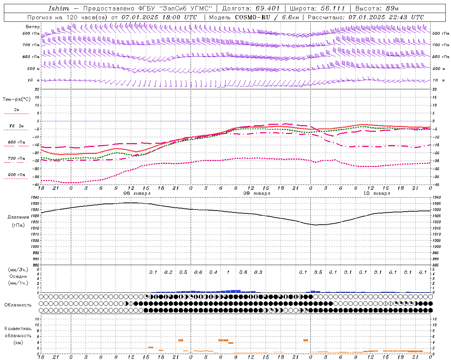The height and width of the screenshot is (360, 451).
Task: Click the forecast start time "07.01.2025 18:00 UTC"
Action: point(159,17)
